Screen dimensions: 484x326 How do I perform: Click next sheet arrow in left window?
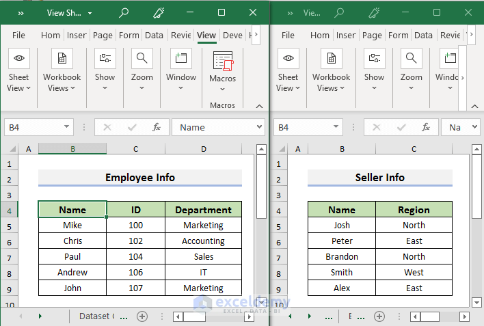point(40,316)
